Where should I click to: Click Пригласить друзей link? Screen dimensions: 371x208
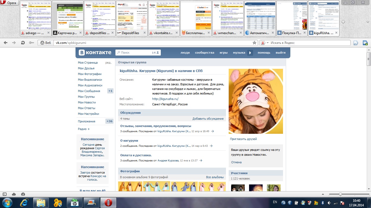click(x=243, y=139)
